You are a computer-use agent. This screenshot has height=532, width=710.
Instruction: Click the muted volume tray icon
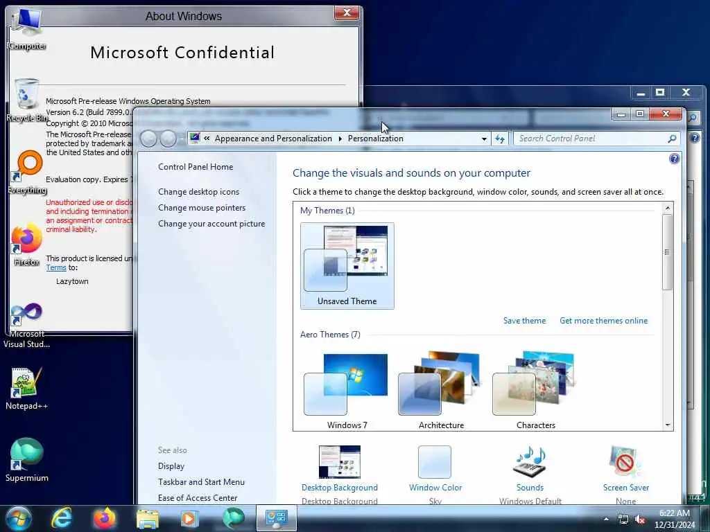pos(640,520)
